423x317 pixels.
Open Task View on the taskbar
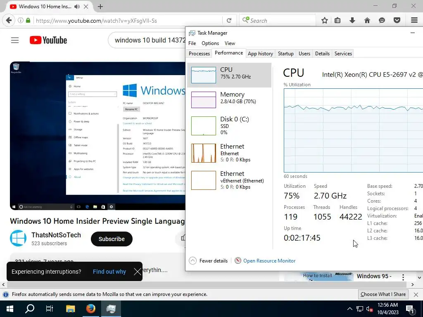click(50, 309)
